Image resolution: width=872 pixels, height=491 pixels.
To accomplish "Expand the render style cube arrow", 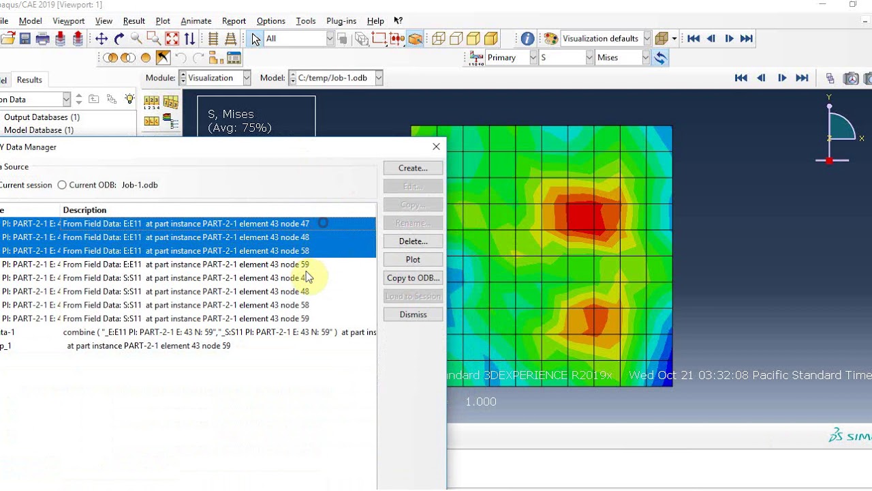I will (x=674, y=39).
